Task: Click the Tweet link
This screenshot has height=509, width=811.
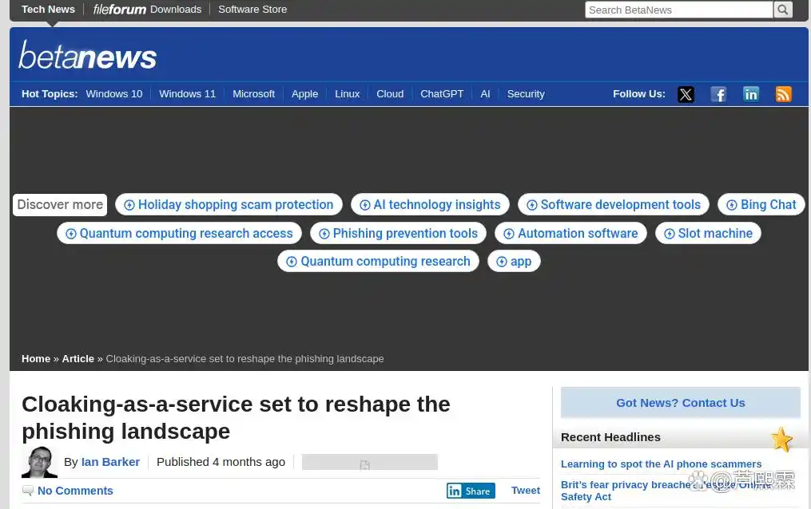Action: (526, 491)
